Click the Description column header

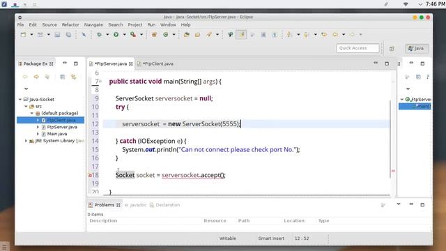(103, 220)
